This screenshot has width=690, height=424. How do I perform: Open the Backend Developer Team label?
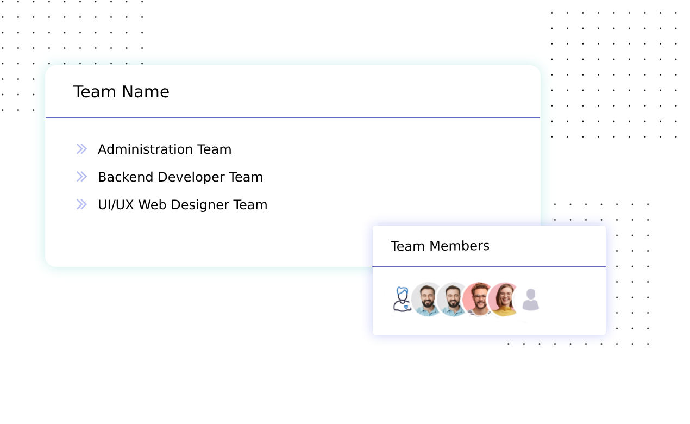coord(180,177)
